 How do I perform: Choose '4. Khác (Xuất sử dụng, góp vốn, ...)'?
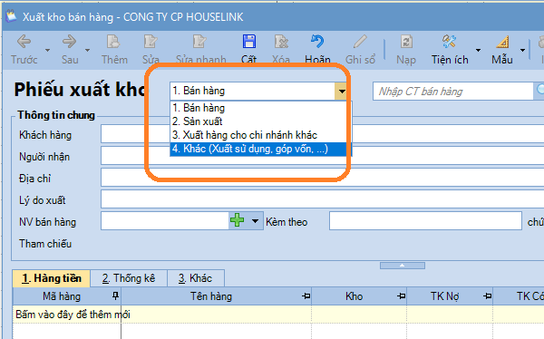tap(261, 149)
